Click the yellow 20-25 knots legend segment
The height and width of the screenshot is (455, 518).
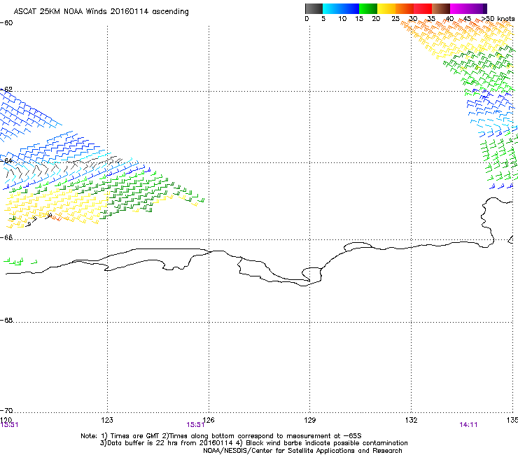point(386,8)
